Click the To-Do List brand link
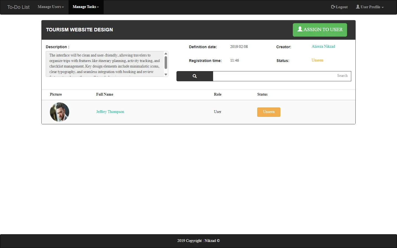Image resolution: width=397 pixels, height=248 pixels. coord(18,7)
